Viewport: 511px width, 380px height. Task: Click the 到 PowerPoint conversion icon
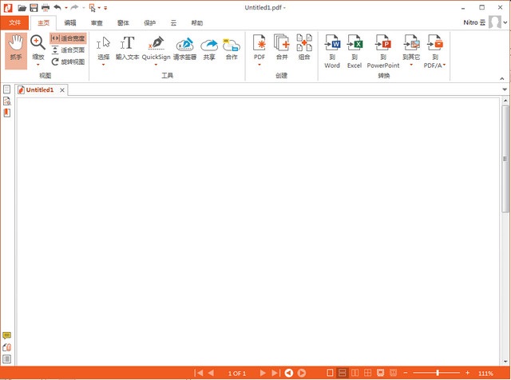coord(383,50)
